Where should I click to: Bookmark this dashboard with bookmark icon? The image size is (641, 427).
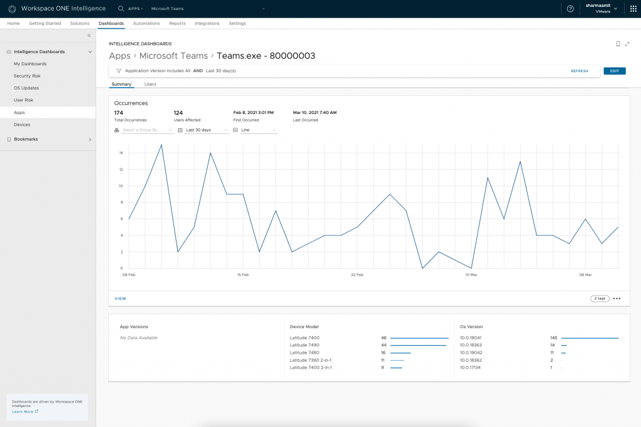click(x=618, y=44)
